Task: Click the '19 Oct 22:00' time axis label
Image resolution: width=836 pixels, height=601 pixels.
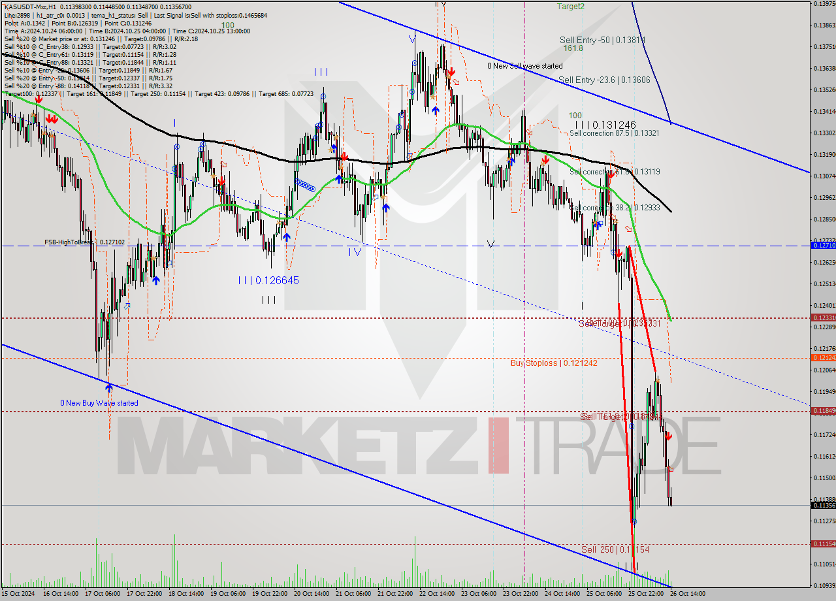Action: [270, 594]
